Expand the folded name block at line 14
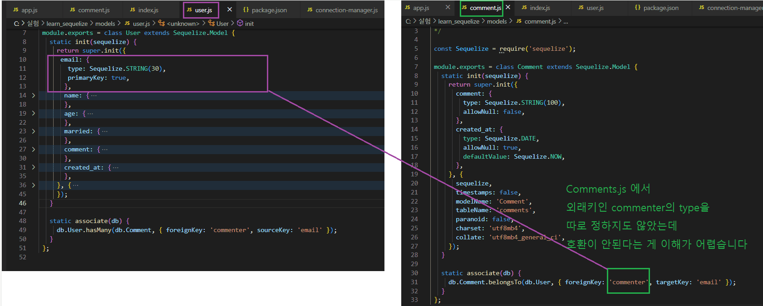Viewport: 763px width, 306px height. [34, 96]
